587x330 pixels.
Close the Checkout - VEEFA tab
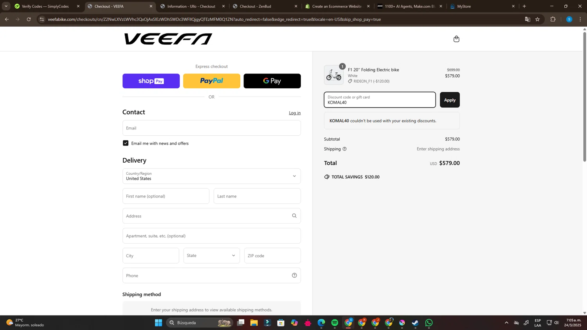(151, 6)
